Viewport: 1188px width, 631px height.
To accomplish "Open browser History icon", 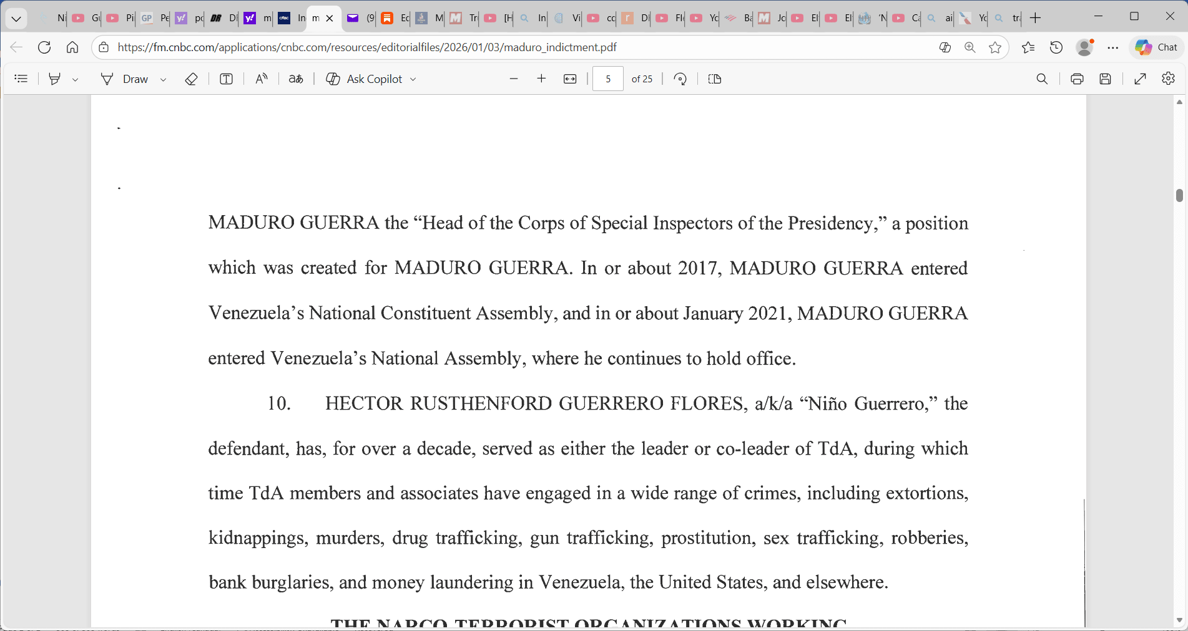I will [x=1056, y=47].
